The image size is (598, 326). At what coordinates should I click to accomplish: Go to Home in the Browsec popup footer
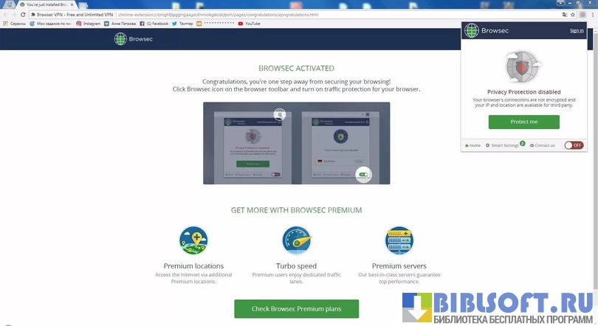(x=472, y=145)
